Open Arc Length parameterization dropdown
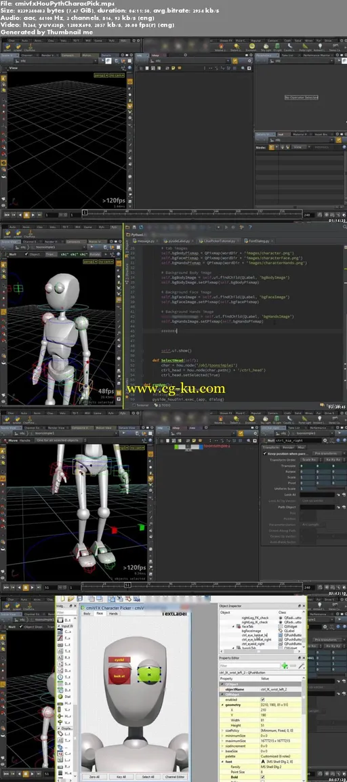Screen dimensions: 347x782 click(312, 524)
